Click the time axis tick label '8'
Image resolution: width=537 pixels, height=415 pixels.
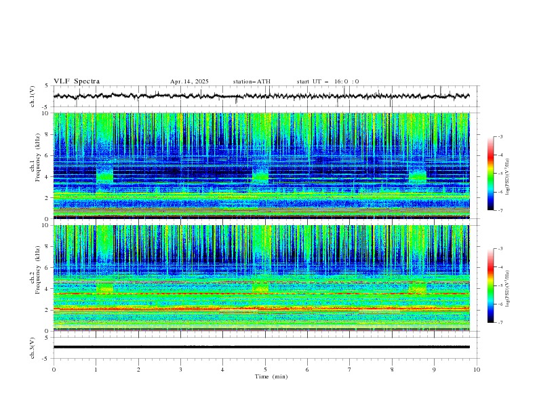pyautogui.click(x=392, y=370)
